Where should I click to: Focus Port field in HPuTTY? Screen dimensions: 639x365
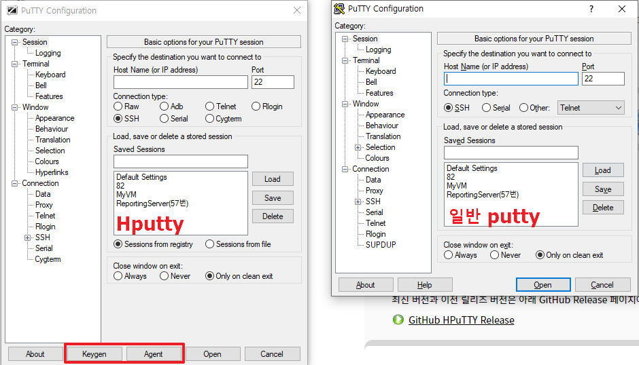click(273, 82)
